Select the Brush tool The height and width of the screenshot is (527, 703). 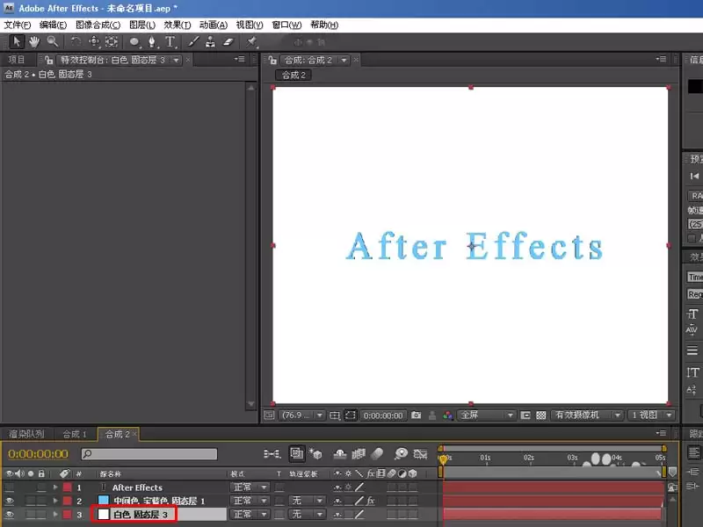point(193,42)
